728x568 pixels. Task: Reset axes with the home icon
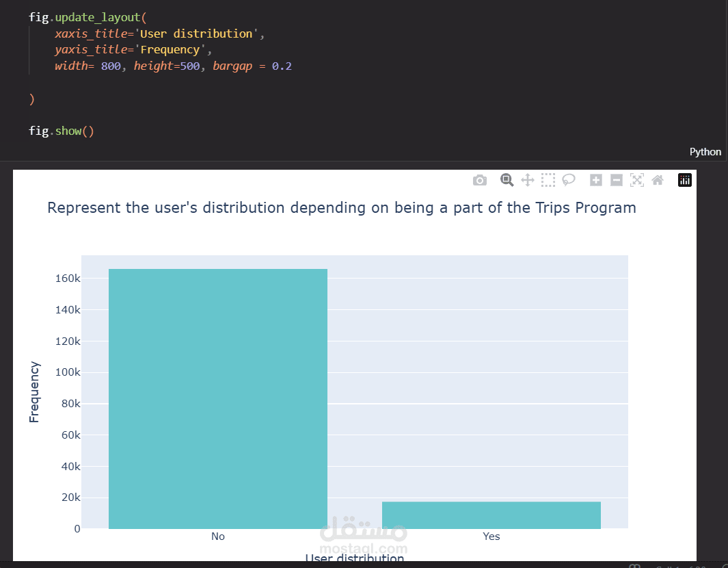tap(657, 180)
